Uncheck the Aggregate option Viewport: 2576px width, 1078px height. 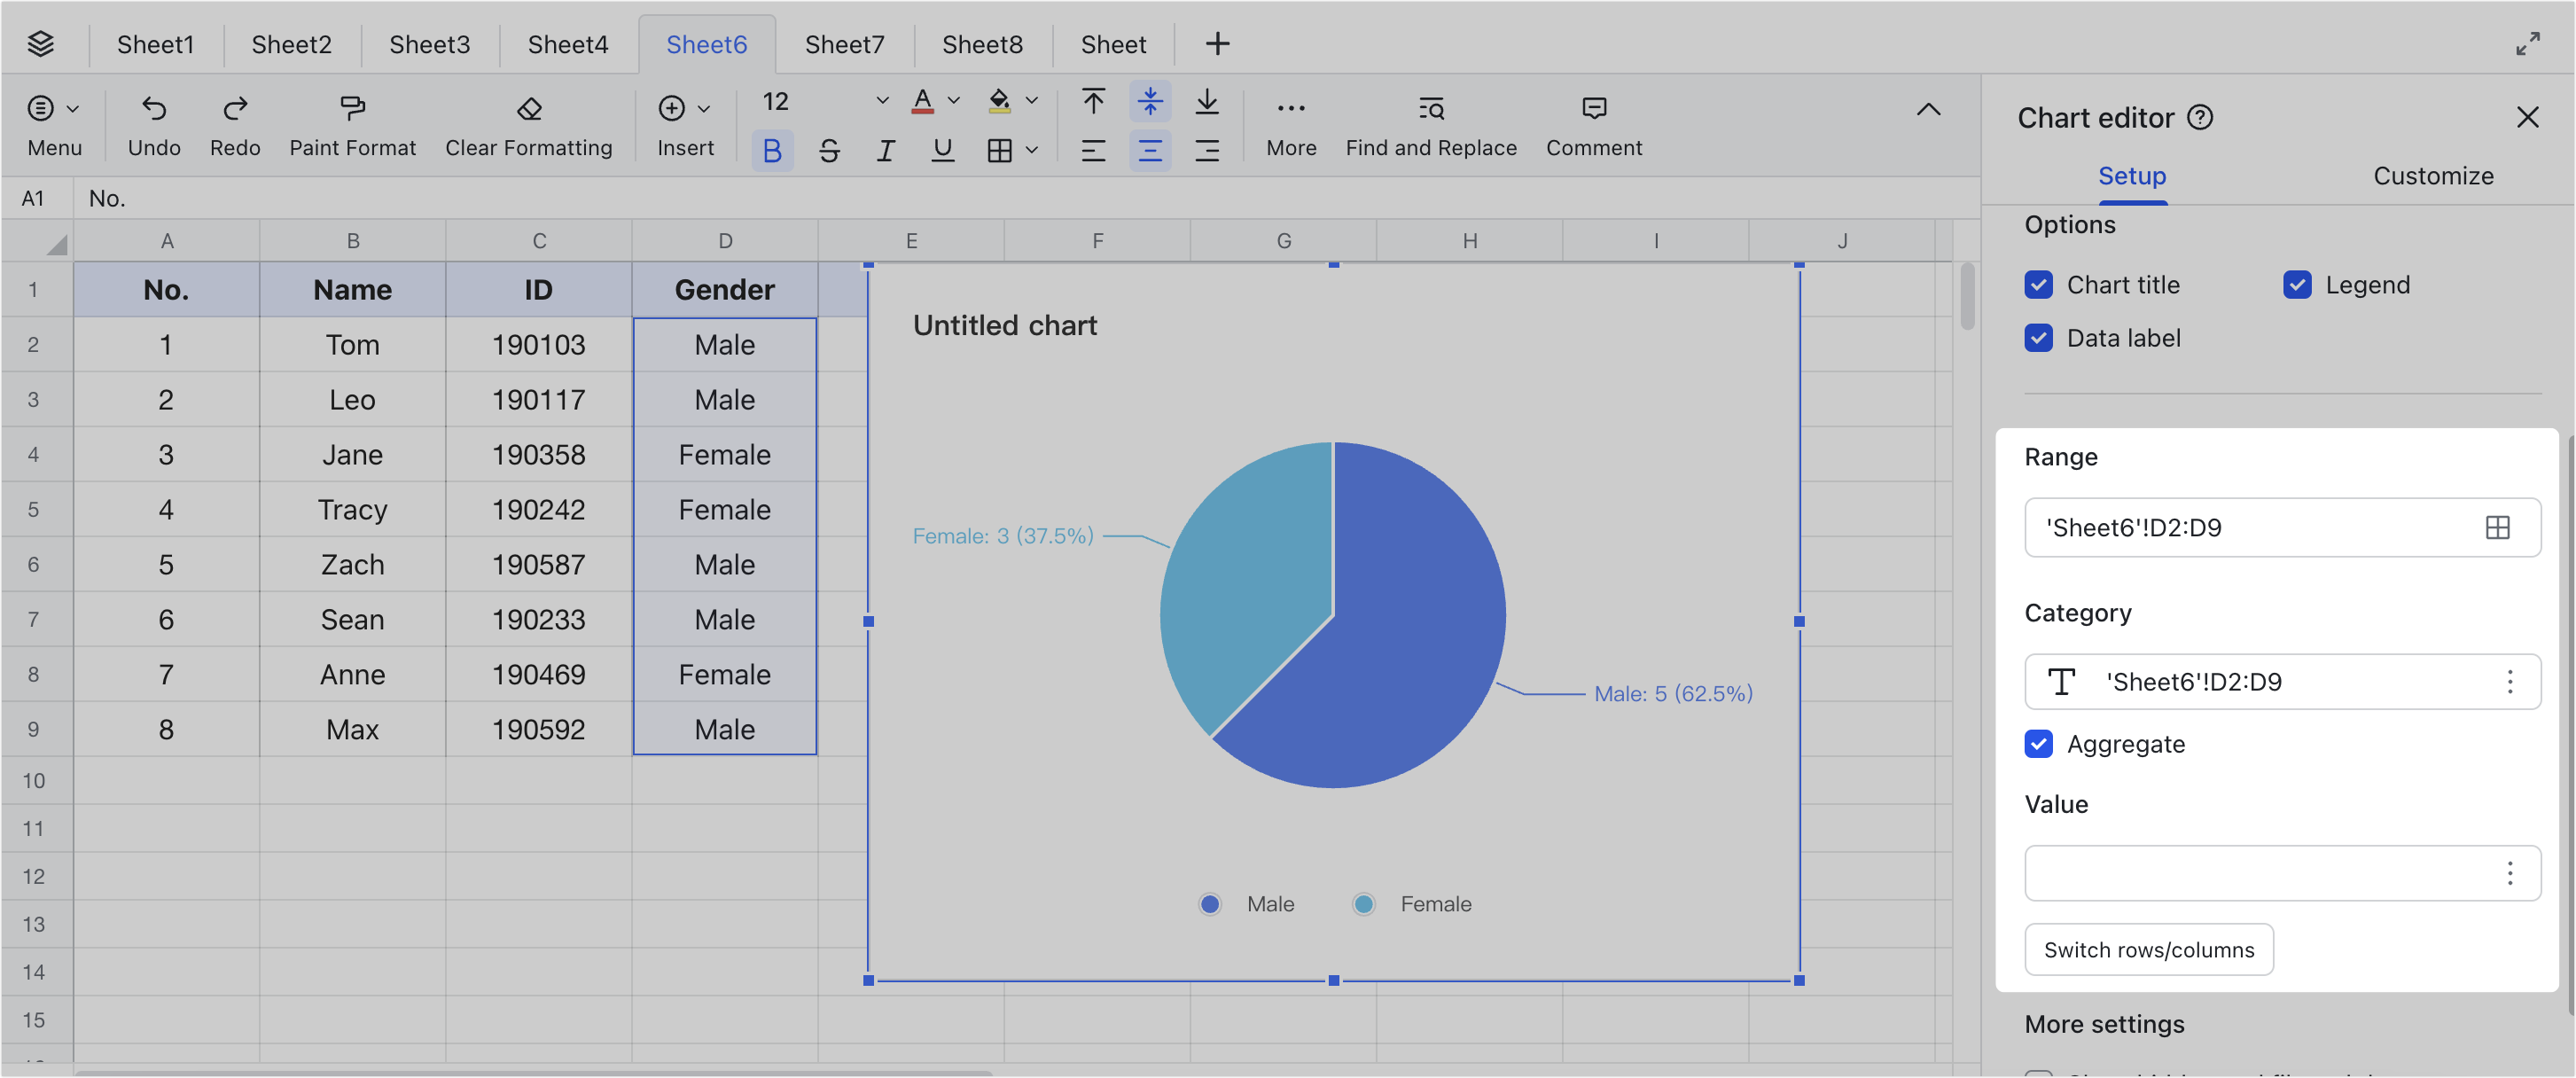(x=2038, y=744)
